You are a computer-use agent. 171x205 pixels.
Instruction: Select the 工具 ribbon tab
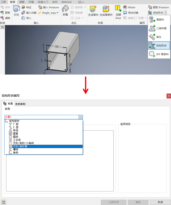coord(3,2)
